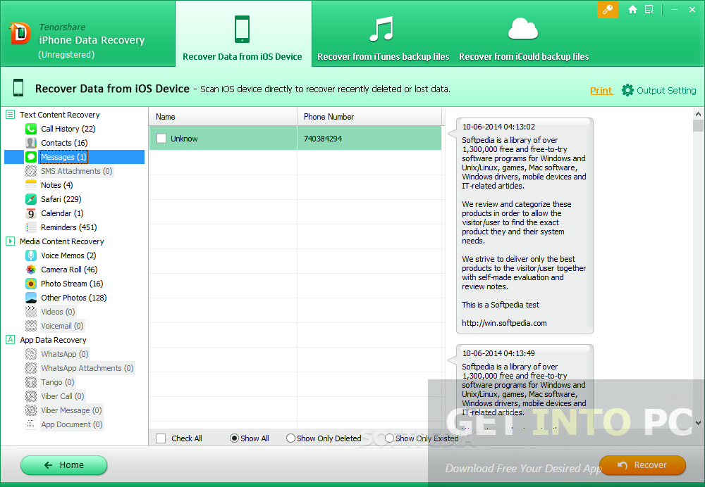Tick the checkbox beside Unknow contact
Image resolution: width=705 pixels, height=487 pixels.
[x=161, y=138]
